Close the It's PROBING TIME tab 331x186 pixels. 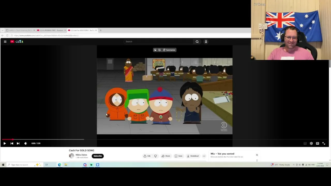[65, 30]
